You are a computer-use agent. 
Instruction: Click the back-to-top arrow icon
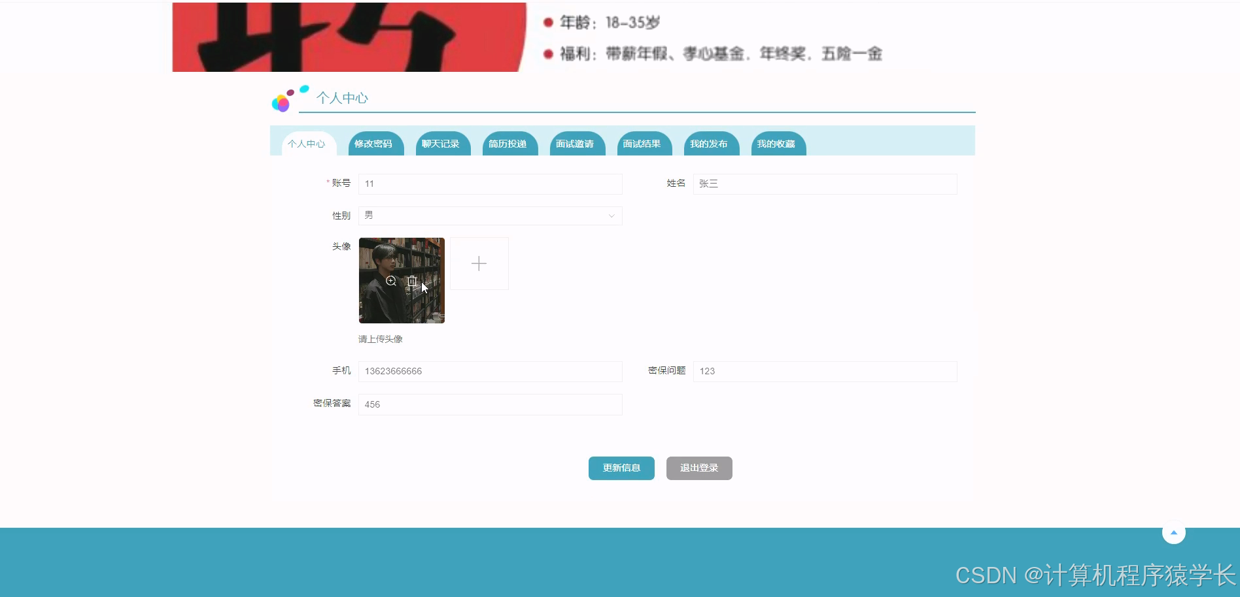click(x=1174, y=532)
